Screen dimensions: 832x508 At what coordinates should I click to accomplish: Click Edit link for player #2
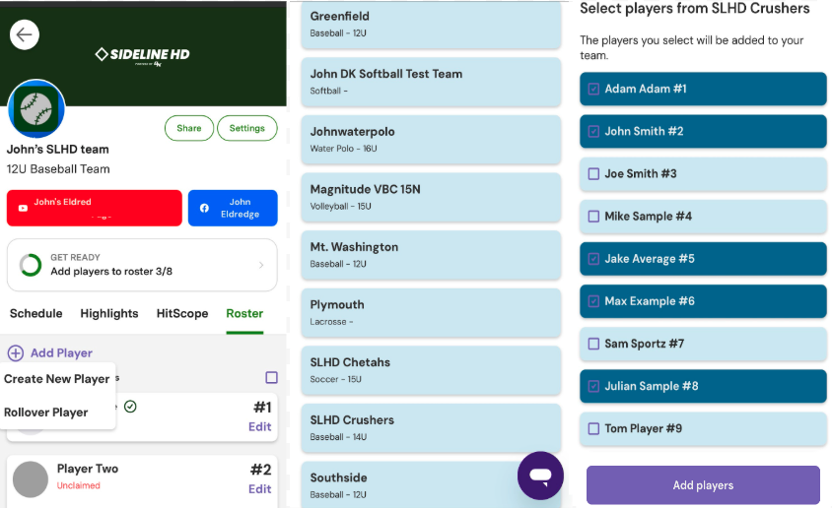[x=259, y=489]
